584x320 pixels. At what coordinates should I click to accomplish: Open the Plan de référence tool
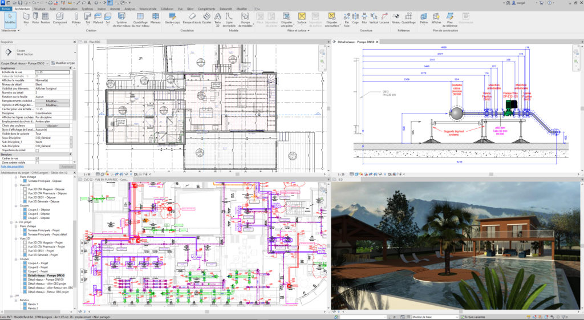(450, 19)
